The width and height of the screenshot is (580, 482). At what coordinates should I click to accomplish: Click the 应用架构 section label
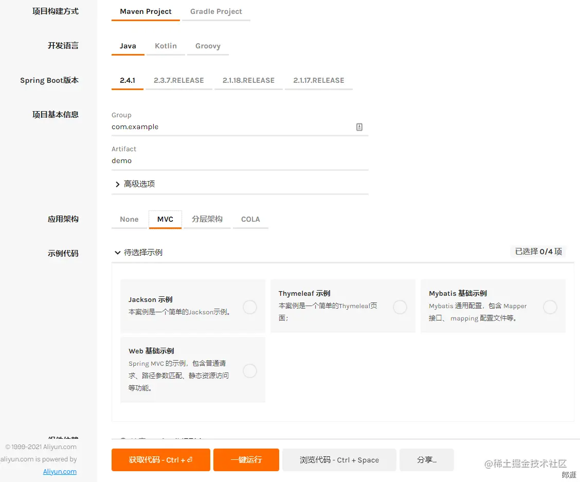click(x=63, y=219)
